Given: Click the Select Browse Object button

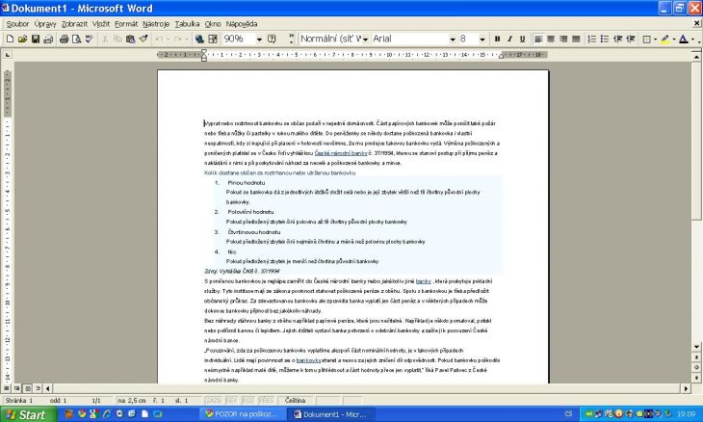Looking at the screenshot, I should [x=696, y=367].
